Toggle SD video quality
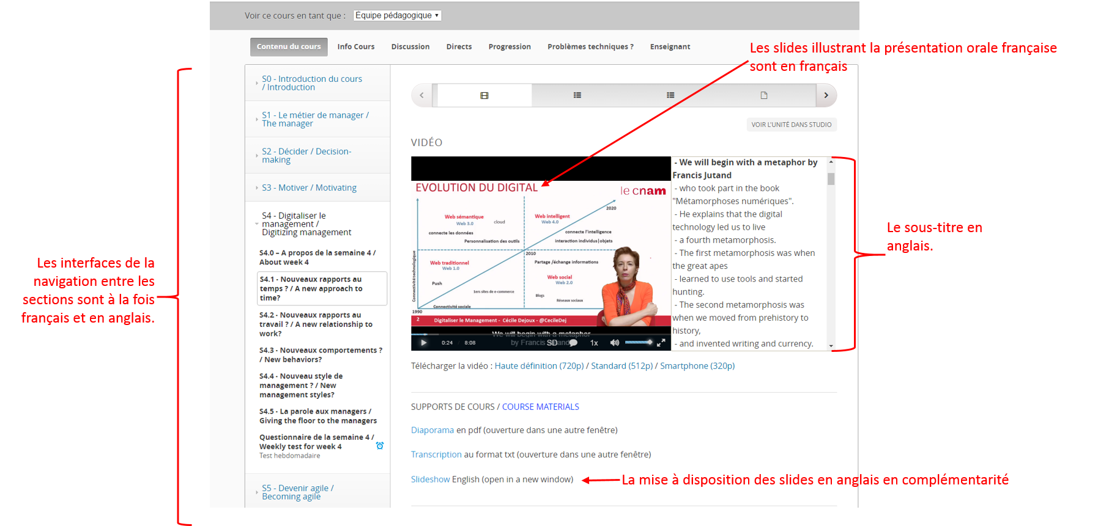The width and height of the screenshot is (1098, 526). (x=552, y=343)
